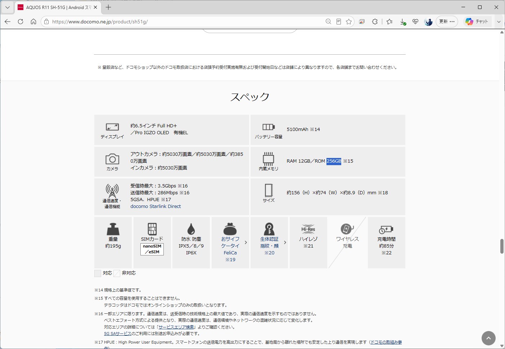Open the ドコモの取組み事例 link
The image size is (505, 349).
(386, 342)
